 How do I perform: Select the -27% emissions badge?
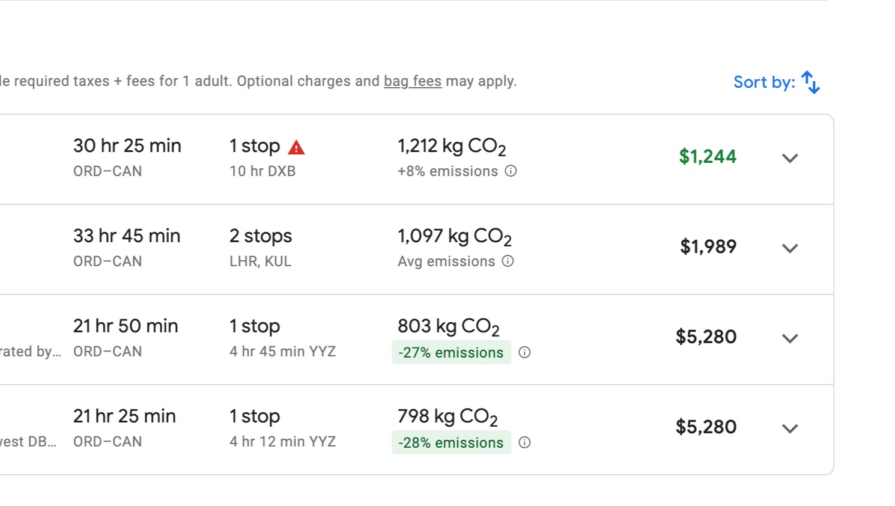(x=451, y=352)
